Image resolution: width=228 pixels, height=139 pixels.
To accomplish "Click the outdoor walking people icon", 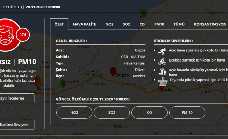I will click(162, 72).
